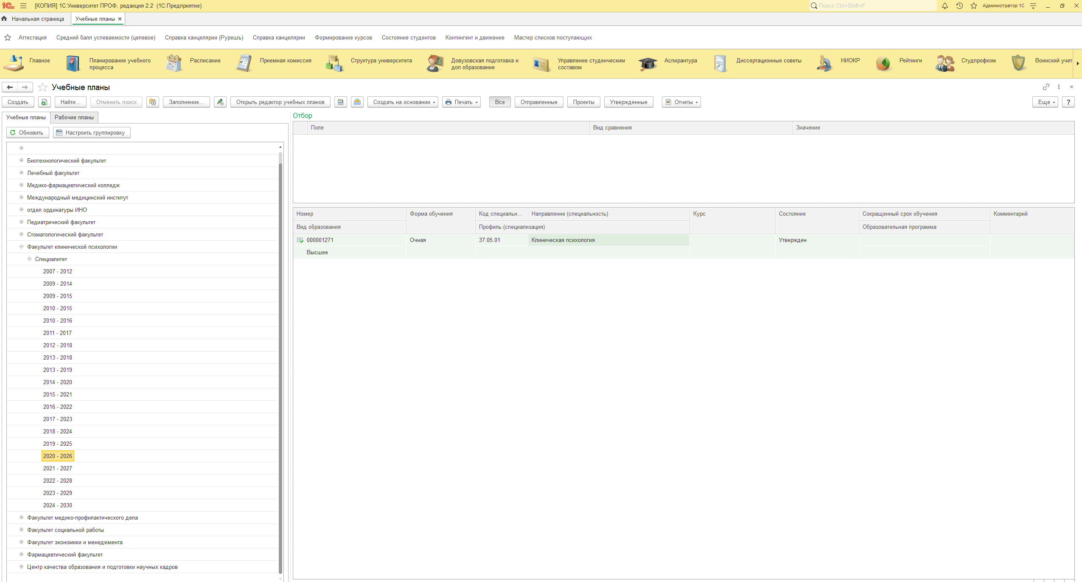Get link to this form icon

1046,87
